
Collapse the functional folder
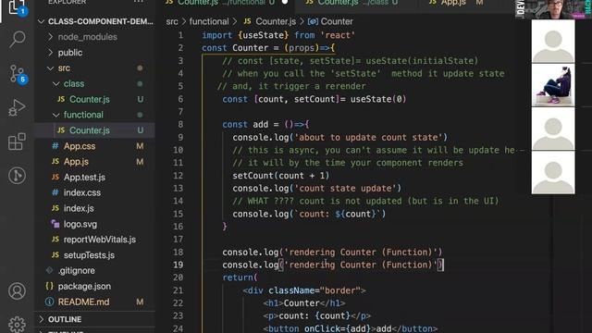click(x=83, y=115)
